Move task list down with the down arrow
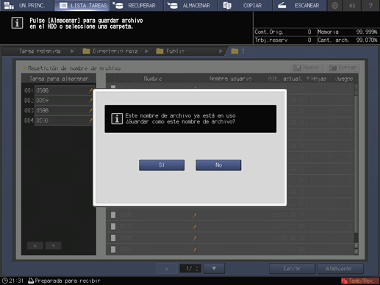The image size is (380, 285). tap(53, 245)
